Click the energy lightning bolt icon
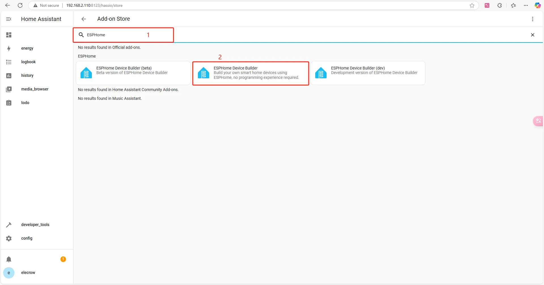 [9, 48]
